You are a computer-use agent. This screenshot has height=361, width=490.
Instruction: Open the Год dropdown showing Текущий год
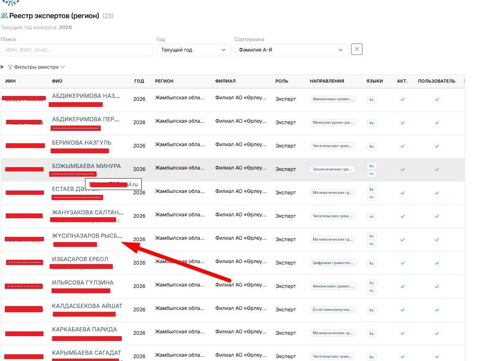tap(193, 50)
